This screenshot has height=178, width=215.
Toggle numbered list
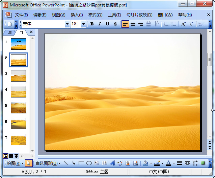(166, 24)
